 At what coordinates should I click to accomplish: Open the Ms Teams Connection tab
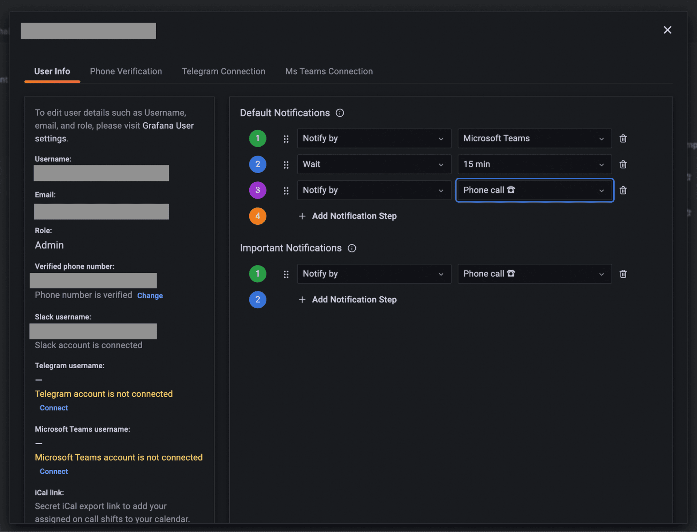328,71
